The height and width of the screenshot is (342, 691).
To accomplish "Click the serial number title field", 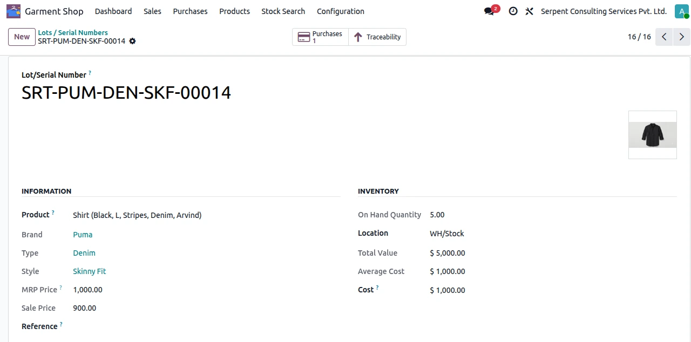I will (x=126, y=93).
